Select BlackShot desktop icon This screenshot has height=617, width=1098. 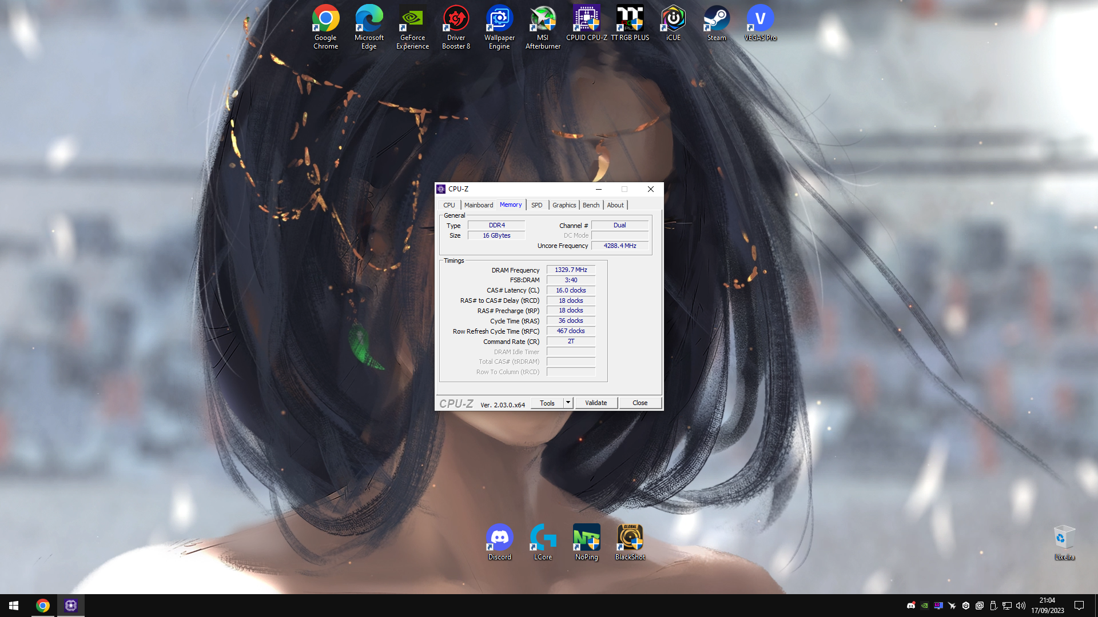(x=630, y=542)
